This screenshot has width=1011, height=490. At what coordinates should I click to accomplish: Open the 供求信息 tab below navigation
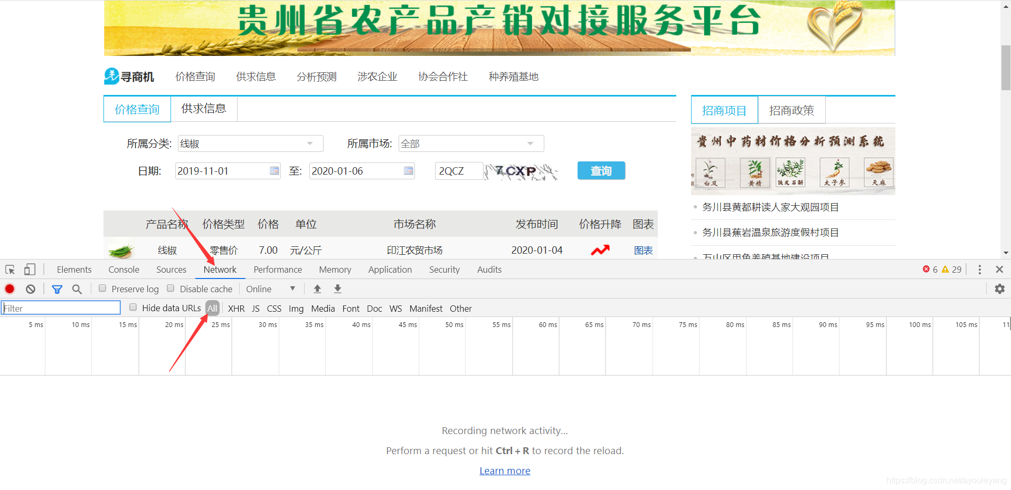pos(204,109)
